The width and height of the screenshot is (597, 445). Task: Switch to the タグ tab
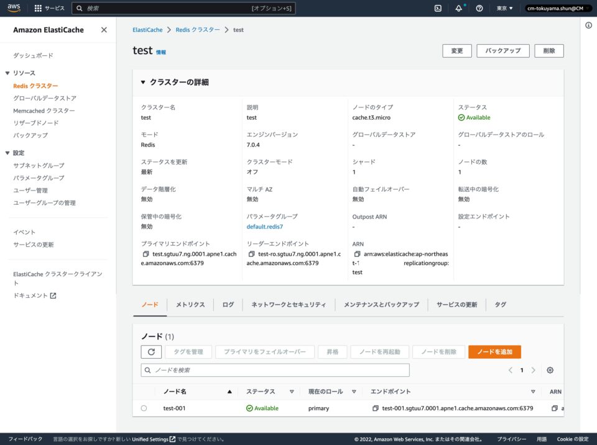click(x=500, y=304)
